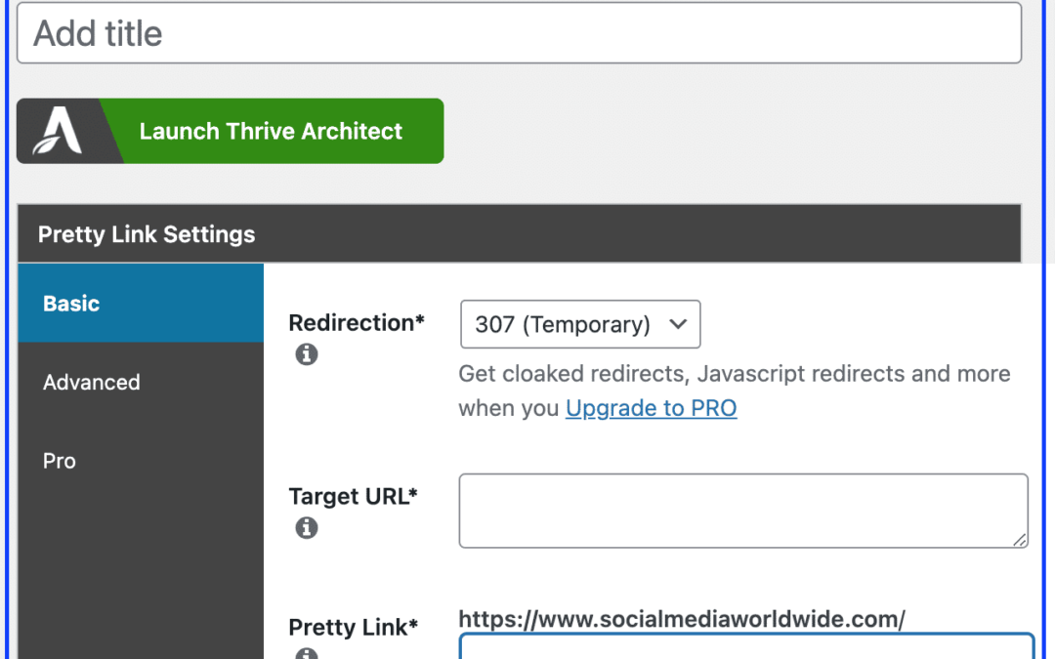Click the Thrive Architect leaf logo icon

click(58, 131)
